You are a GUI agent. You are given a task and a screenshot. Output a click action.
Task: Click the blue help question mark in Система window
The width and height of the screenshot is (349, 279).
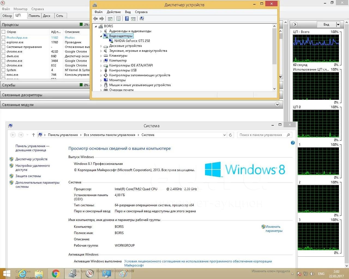coord(293,143)
